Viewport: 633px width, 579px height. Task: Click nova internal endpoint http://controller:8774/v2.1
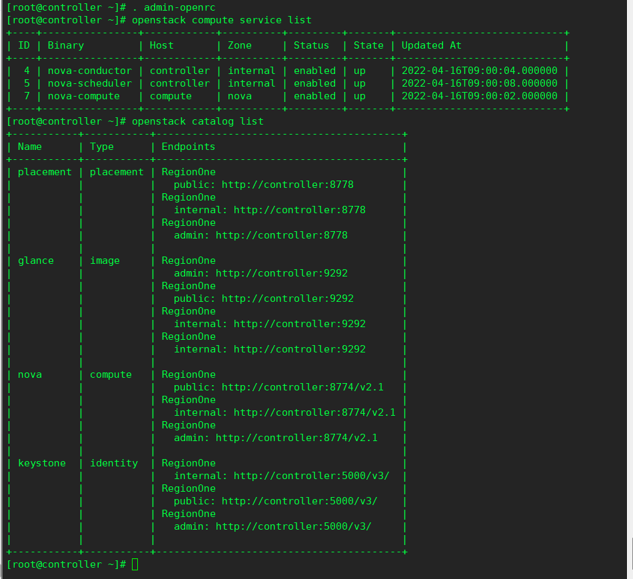coord(315,412)
